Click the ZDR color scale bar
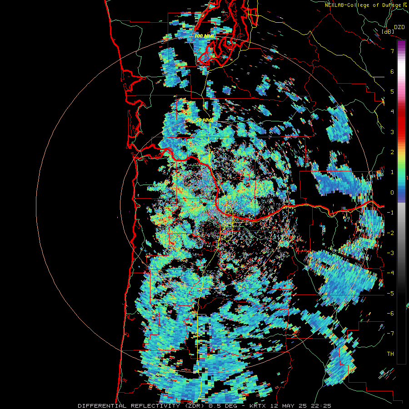This screenshot has width=409, height=409. click(x=401, y=202)
